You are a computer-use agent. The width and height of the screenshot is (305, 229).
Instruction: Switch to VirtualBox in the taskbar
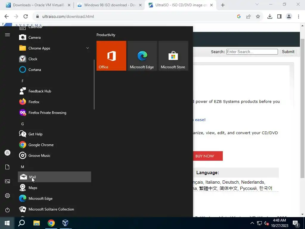point(65,223)
